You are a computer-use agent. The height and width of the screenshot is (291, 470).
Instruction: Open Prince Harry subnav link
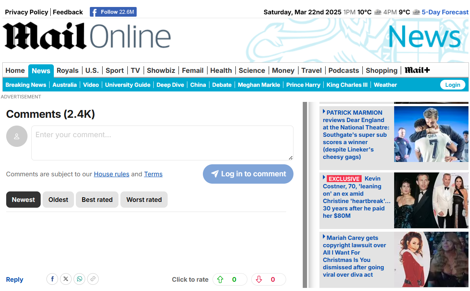[304, 85]
